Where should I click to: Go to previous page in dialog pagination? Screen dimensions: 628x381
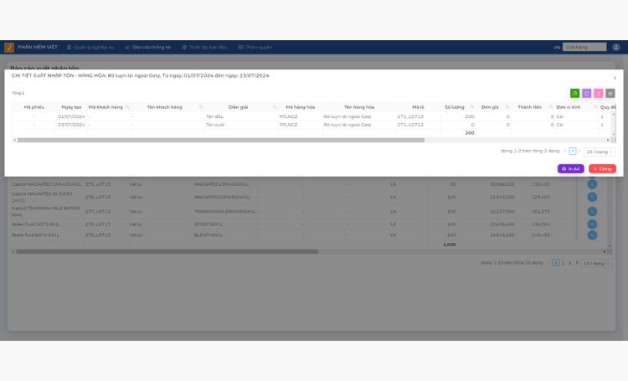565,151
